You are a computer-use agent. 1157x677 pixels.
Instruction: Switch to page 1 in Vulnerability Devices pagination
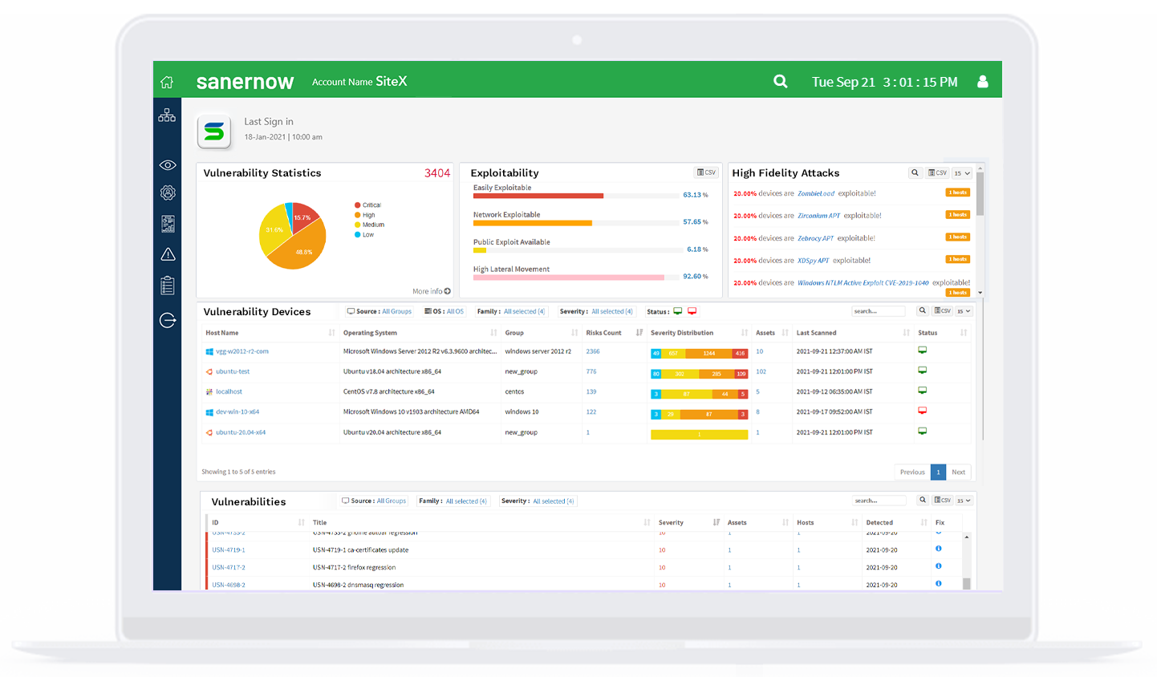(938, 472)
